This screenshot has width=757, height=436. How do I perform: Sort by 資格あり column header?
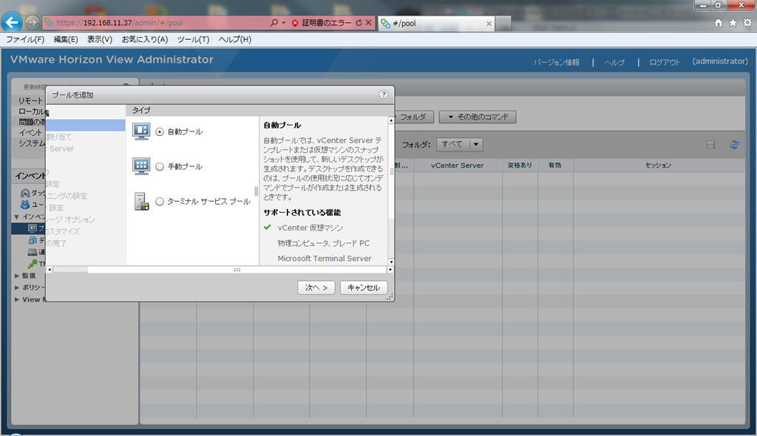(520, 165)
